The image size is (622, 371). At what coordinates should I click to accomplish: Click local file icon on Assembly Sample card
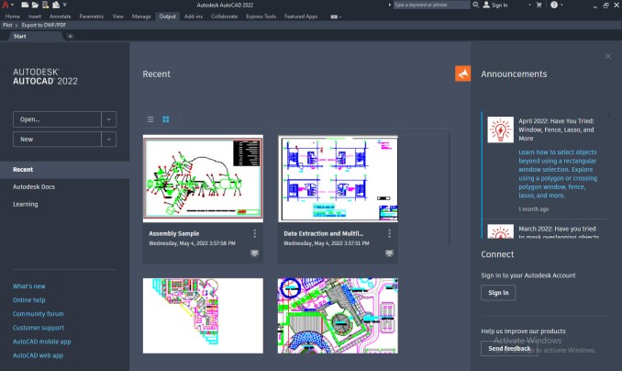[x=255, y=253]
